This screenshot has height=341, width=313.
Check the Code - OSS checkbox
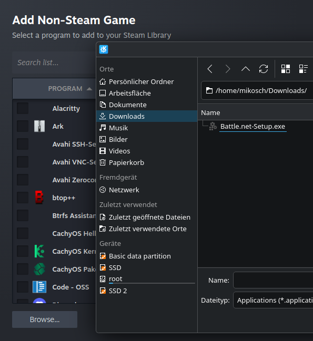pyautogui.click(x=23, y=287)
